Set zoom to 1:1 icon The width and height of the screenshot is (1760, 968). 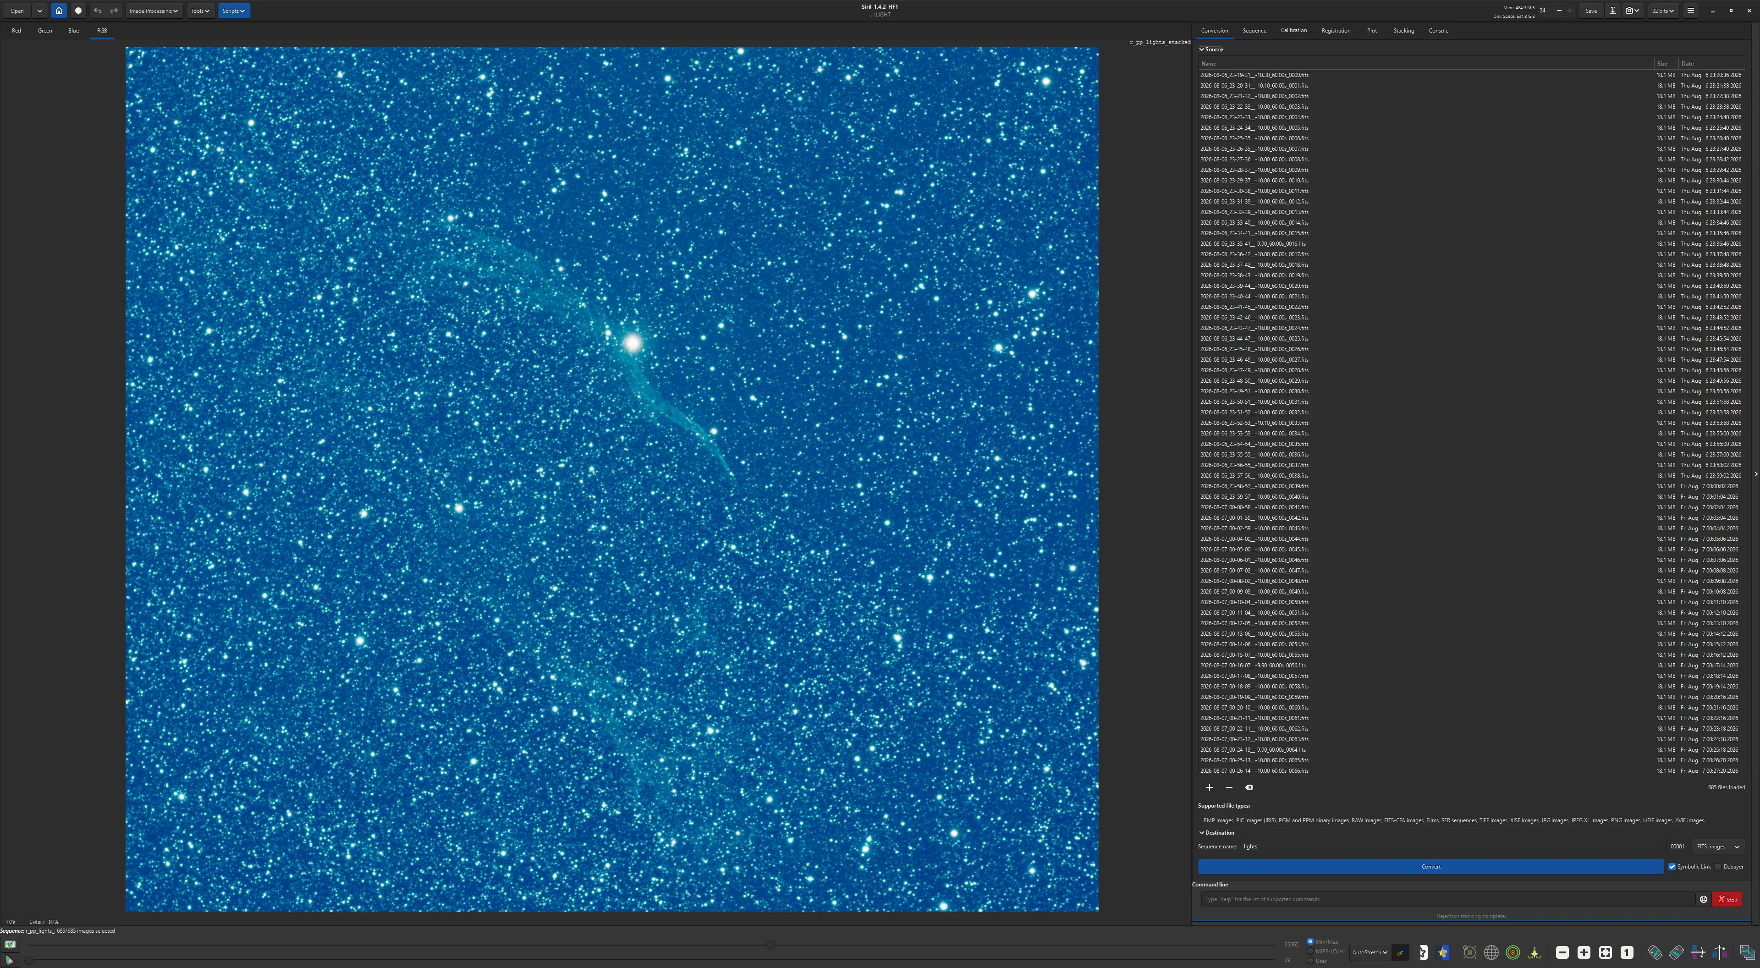pyautogui.click(x=1627, y=952)
